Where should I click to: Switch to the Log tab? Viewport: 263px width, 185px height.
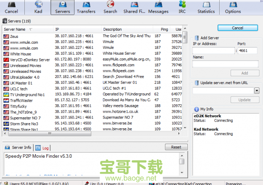(x=42, y=148)
